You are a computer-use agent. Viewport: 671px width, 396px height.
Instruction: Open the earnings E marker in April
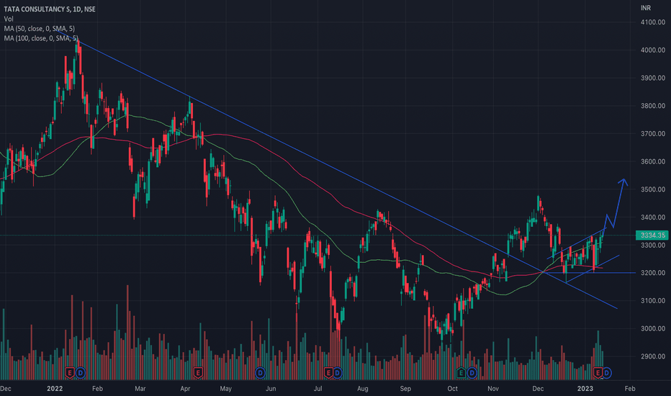click(198, 373)
